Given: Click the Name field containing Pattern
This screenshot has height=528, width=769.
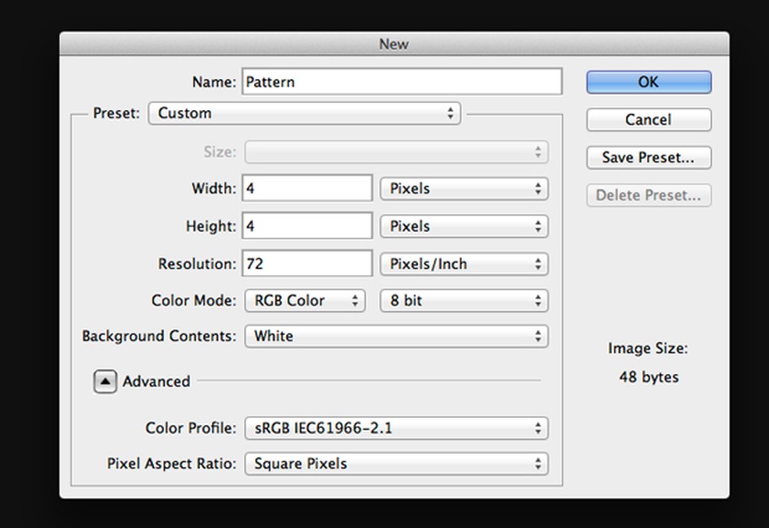Looking at the screenshot, I should point(402,82).
